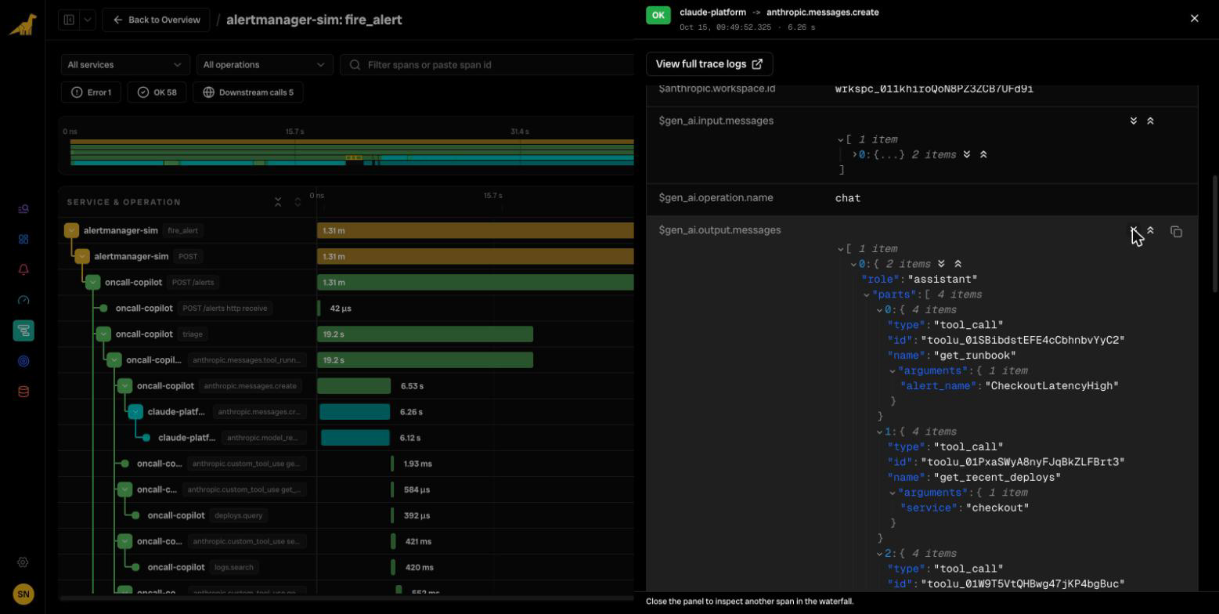This screenshot has height=614, width=1219.
Task: Collapse "arguments" containing alert_name
Action: [893, 371]
